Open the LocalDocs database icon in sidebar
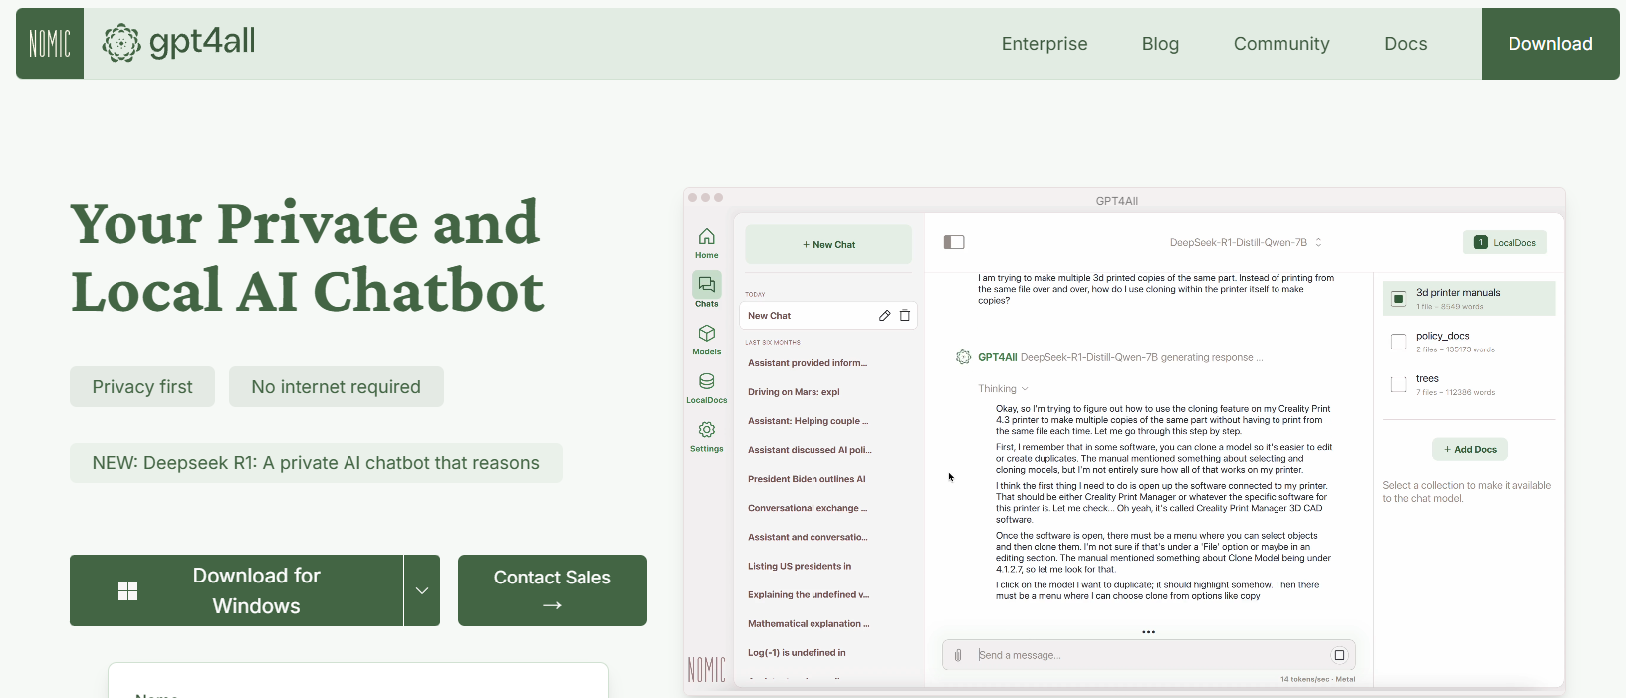This screenshot has height=698, width=1626. (x=707, y=381)
